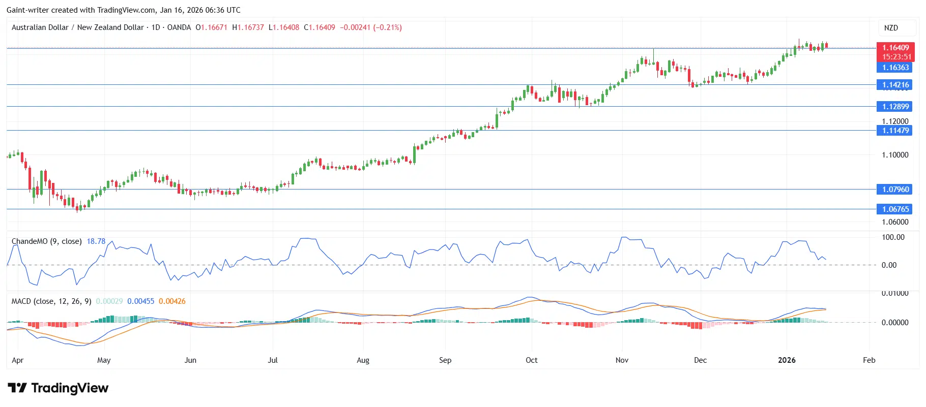Click the MACD histogram value 0.00029
926x407 pixels.
pos(109,301)
